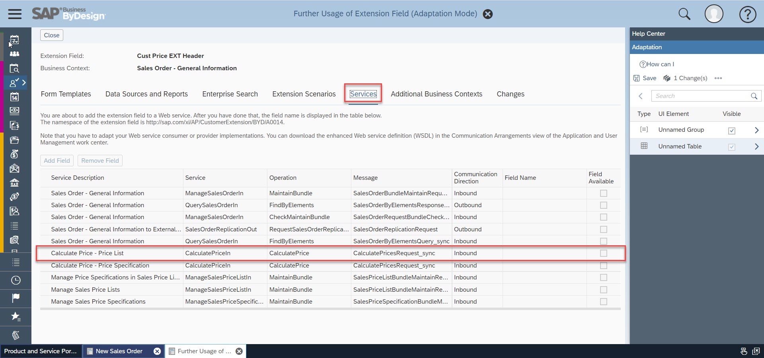Open the calendar 14 work center icon
Image resolution: width=764 pixels, height=358 pixels.
coord(14,97)
